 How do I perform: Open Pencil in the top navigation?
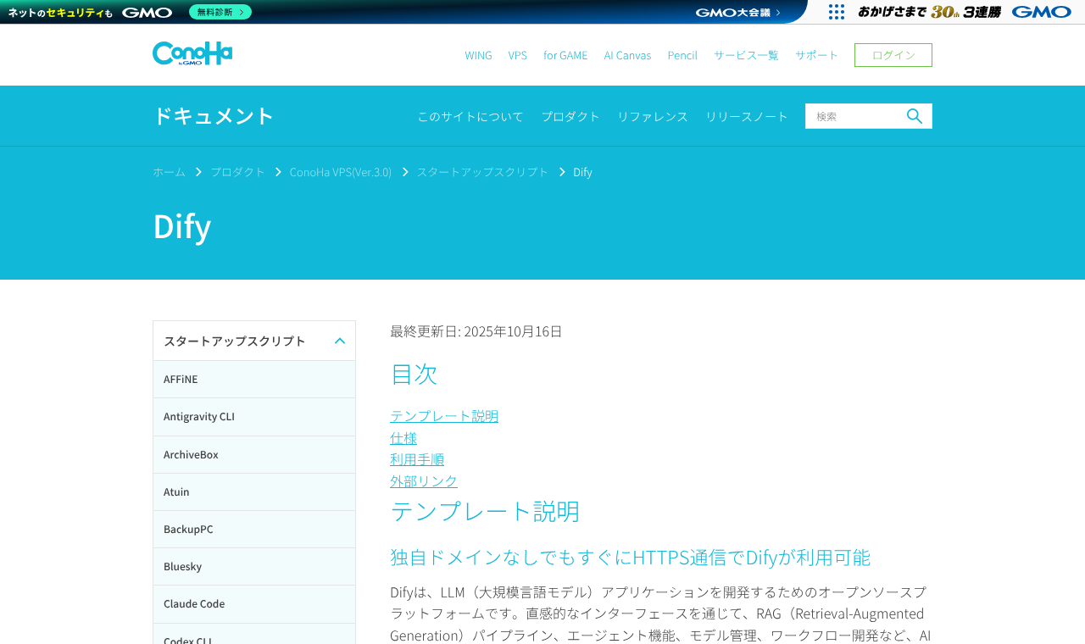pyautogui.click(x=682, y=55)
